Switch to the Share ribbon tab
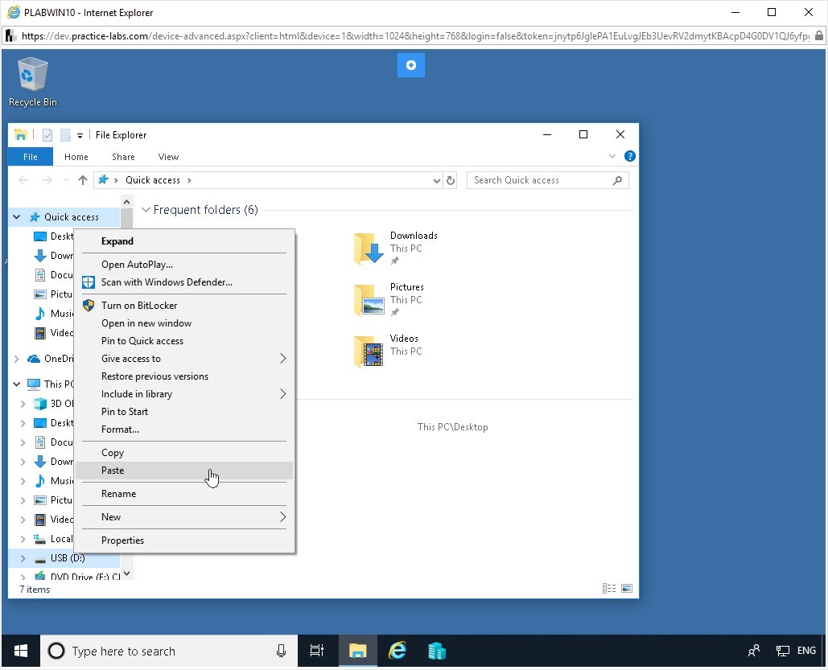 pyautogui.click(x=123, y=157)
